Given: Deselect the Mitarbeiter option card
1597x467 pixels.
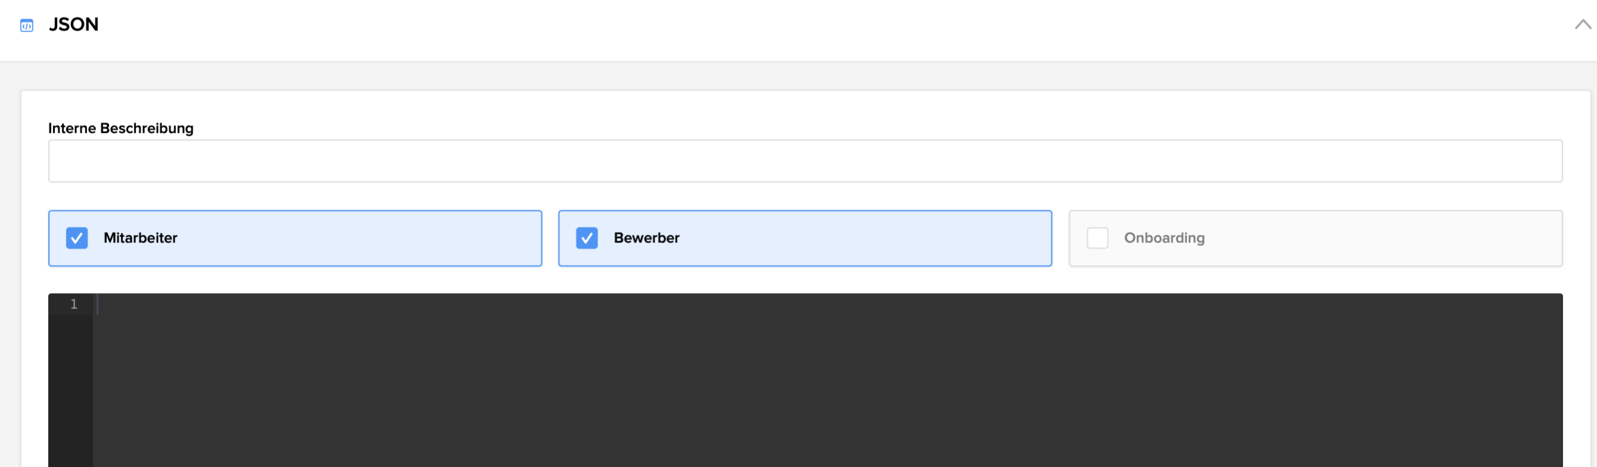Looking at the screenshot, I should coord(295,238).
